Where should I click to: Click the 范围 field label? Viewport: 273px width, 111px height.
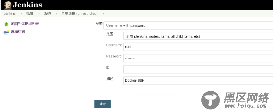tap(110, 34)
